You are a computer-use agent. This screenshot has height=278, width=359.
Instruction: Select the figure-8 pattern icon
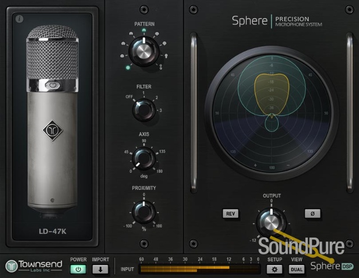pos(161,67)
